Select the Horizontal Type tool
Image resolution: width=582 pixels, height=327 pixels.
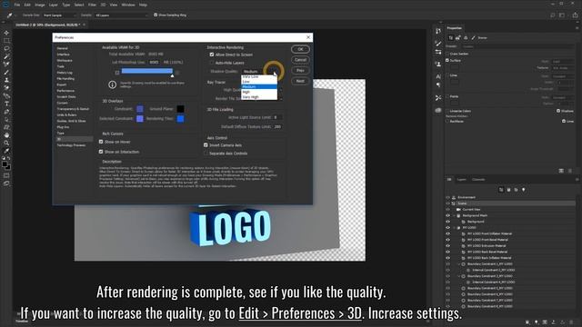coord(6,104)
